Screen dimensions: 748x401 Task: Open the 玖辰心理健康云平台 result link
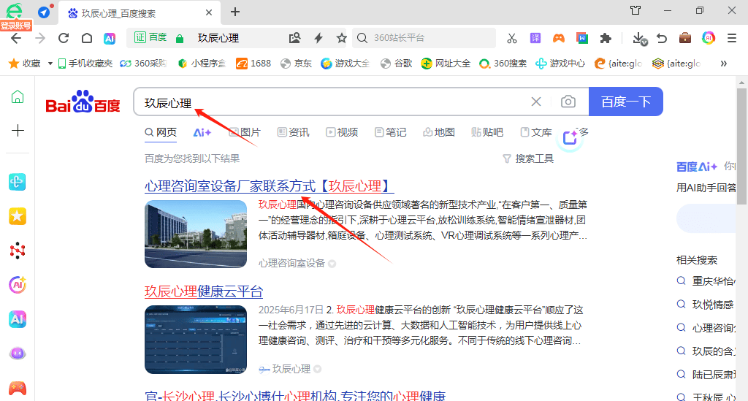click(203, 291)
